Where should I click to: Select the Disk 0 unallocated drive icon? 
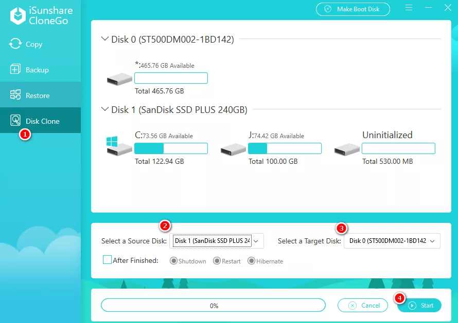pyautogui.click(x=119, y=79)
